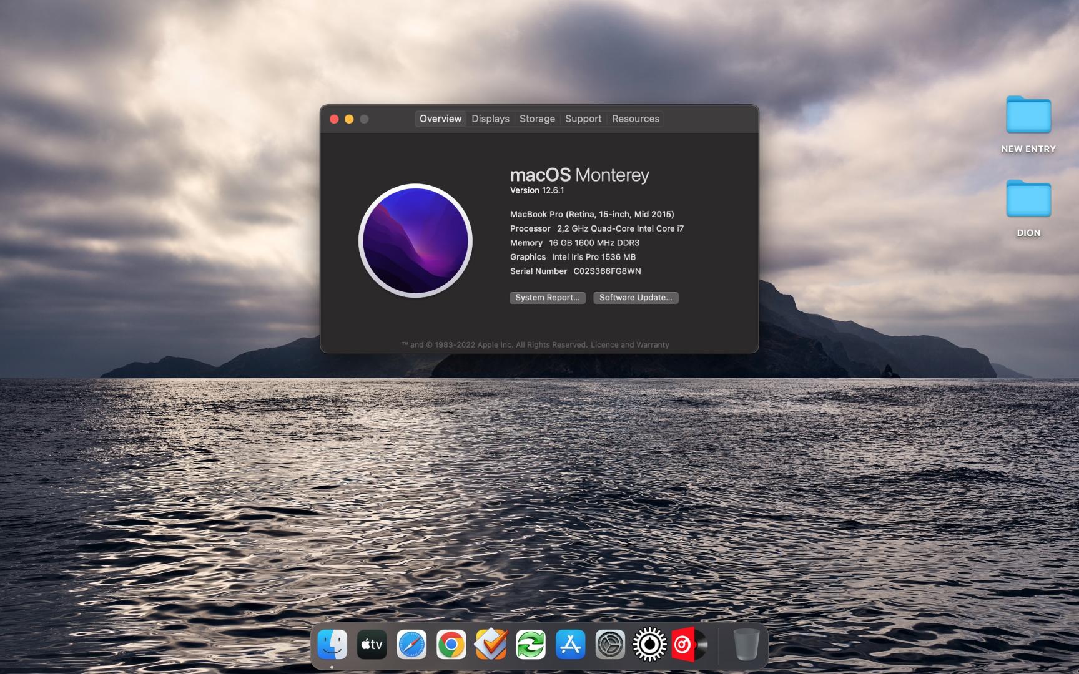
Task: Click the macOS Monterey logo image
Action: [x=415, y=240]
